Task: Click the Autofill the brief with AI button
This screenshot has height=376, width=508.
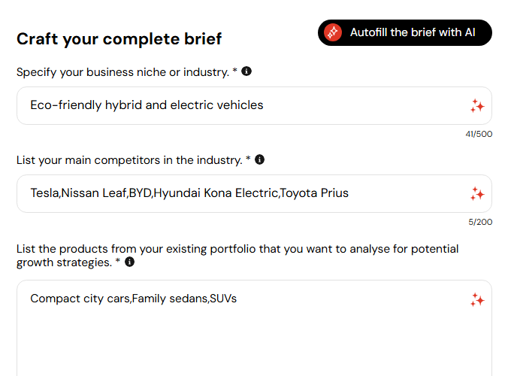Action: [x=404, y=32]
